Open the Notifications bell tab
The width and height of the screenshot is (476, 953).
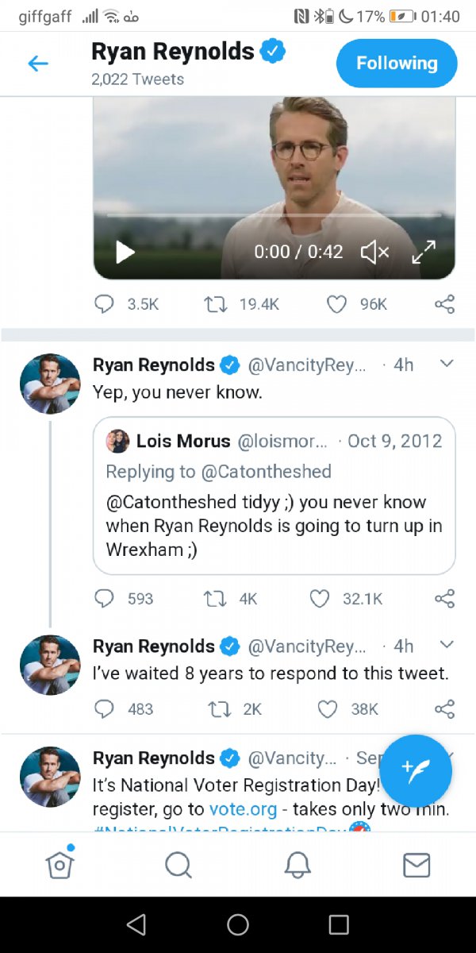point(297,865)
